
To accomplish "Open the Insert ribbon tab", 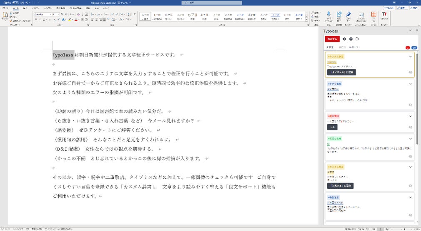I will pyautogui.click(x=25, y=8).
